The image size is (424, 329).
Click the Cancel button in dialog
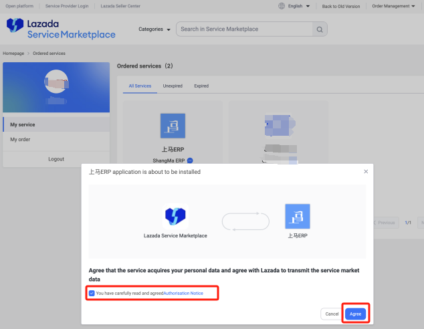[x=332, y=314]
